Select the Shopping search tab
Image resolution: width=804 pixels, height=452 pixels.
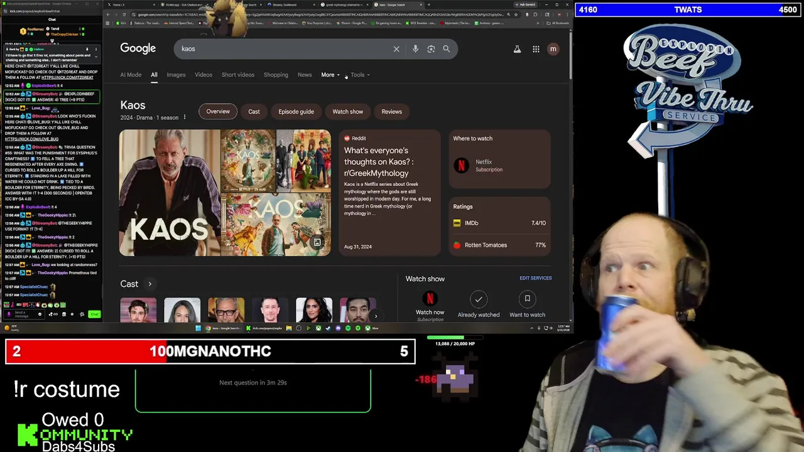click(276, 75)
